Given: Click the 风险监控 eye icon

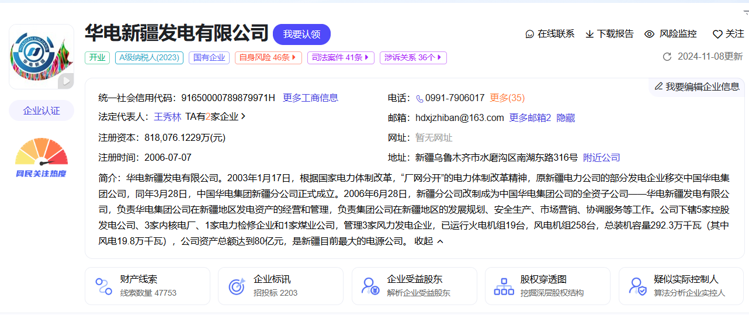Looking at the screenshot, I should click(649, 34).
